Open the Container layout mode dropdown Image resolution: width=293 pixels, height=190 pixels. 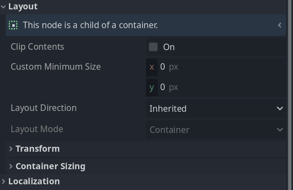[216, 130]
